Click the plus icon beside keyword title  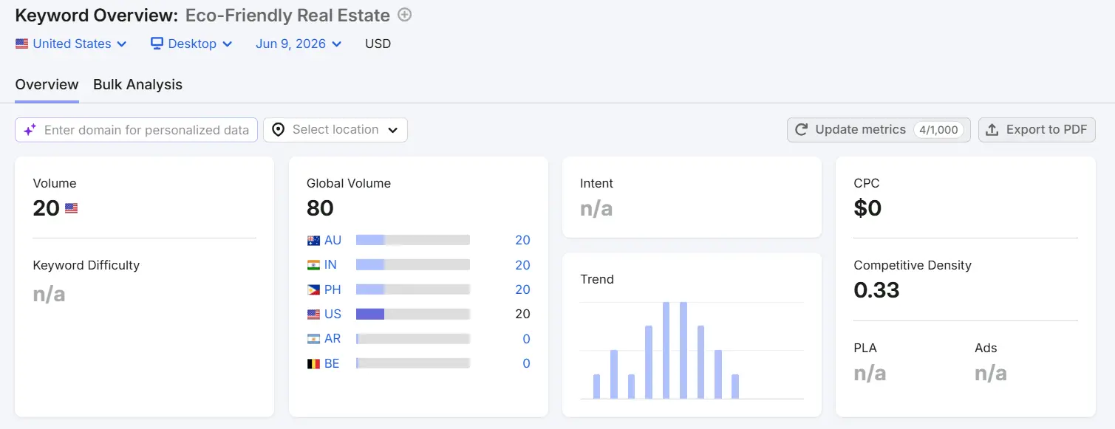click(404, 15)
